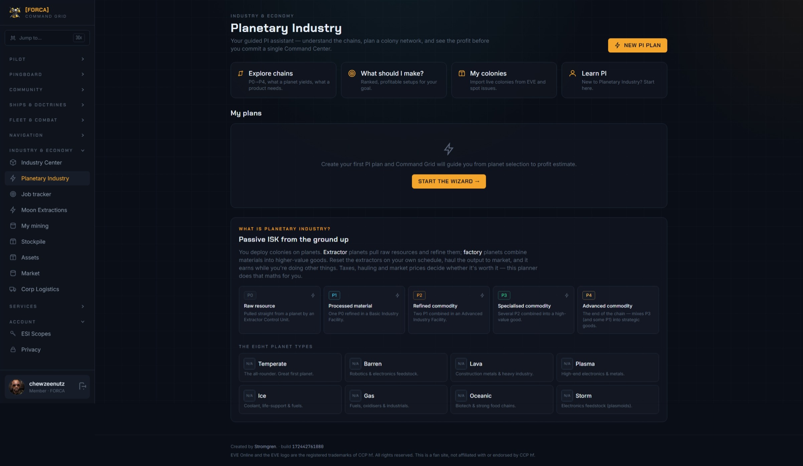Click the Jump to search field

tap(47, 38)
